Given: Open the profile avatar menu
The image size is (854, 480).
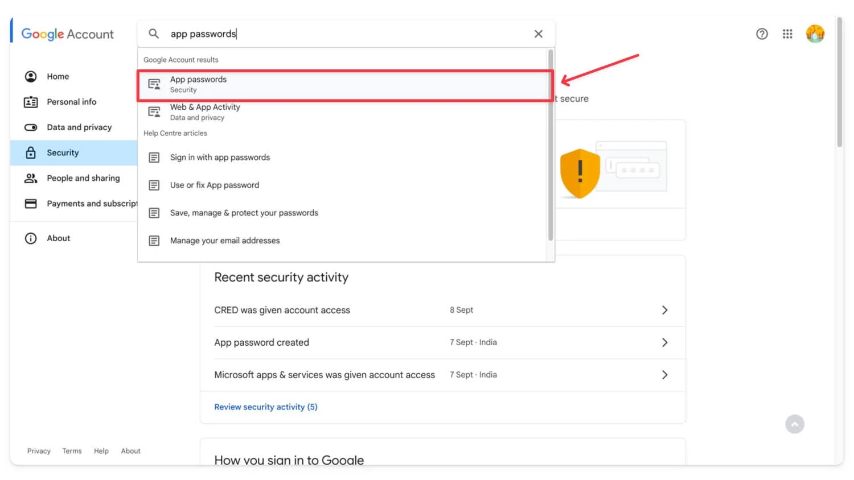Looking at the screenshot, I should [815, 34].
